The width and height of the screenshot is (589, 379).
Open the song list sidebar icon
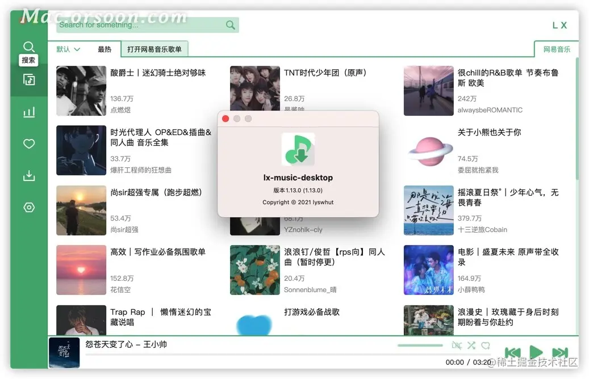point(29,79)
